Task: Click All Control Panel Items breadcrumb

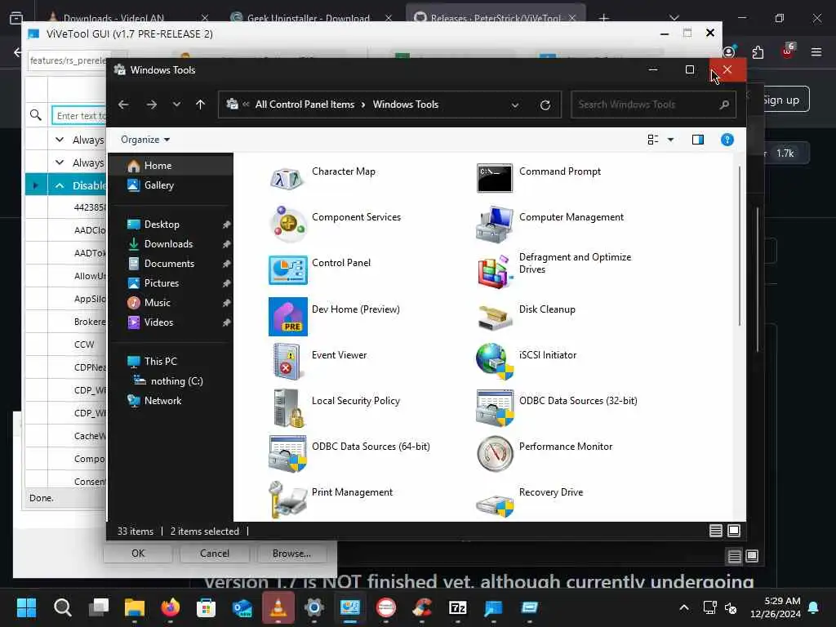Action: click(x=305, y=104)
